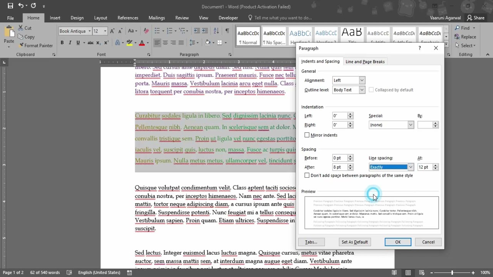Apply the red font color

[x=142, y=43]
